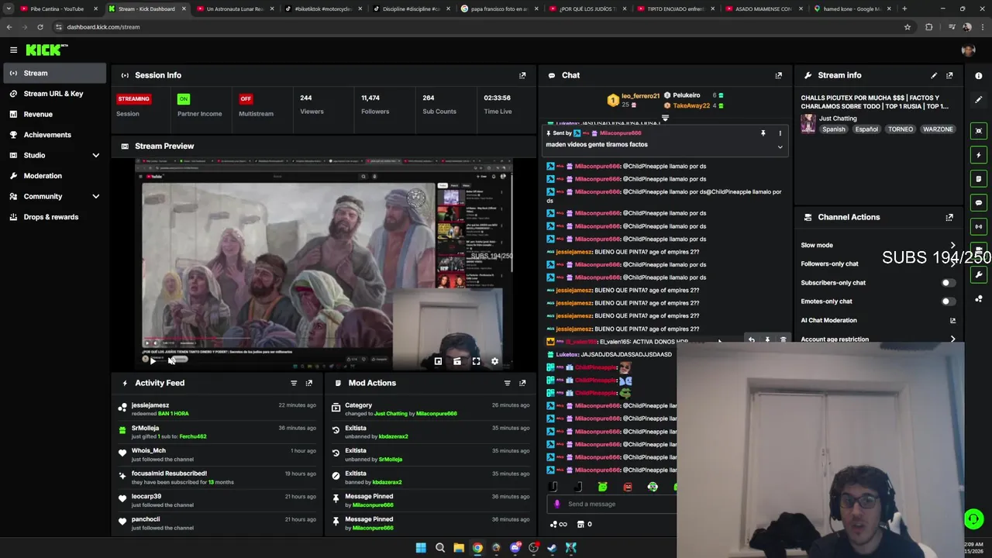Toggle Subscribers-only chat switch
This screenshot has height=558, width=992.
pos(947,283)
